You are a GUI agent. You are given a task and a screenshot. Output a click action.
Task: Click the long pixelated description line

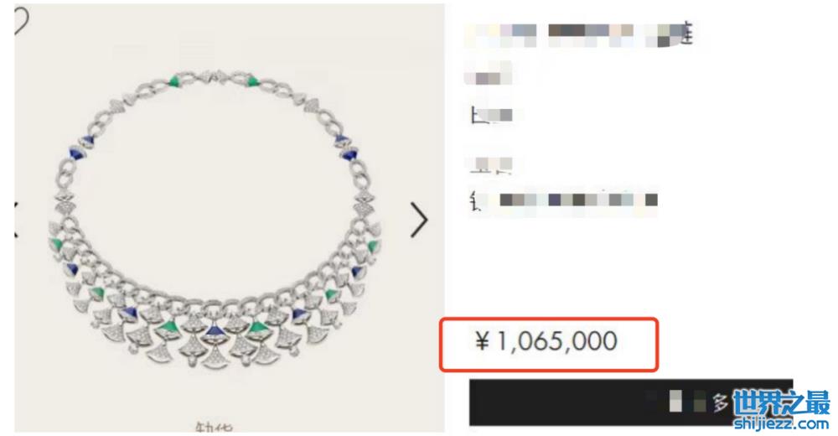[x=563, y=200]
